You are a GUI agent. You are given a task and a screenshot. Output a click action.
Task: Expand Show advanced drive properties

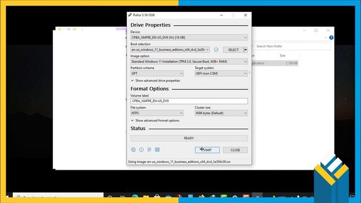156,81
